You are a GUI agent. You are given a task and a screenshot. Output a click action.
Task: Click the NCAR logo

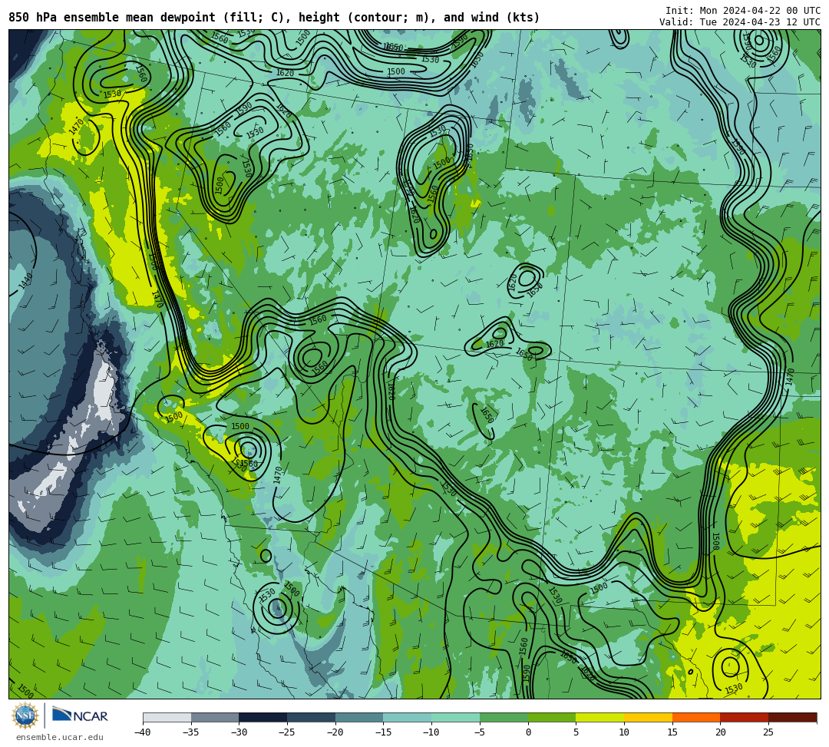coord(80,716)
